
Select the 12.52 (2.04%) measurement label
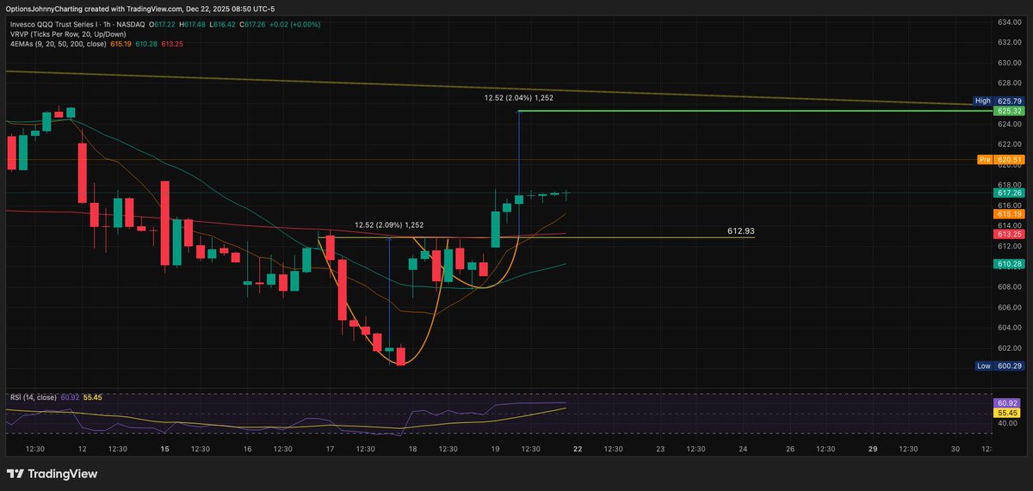518,98
